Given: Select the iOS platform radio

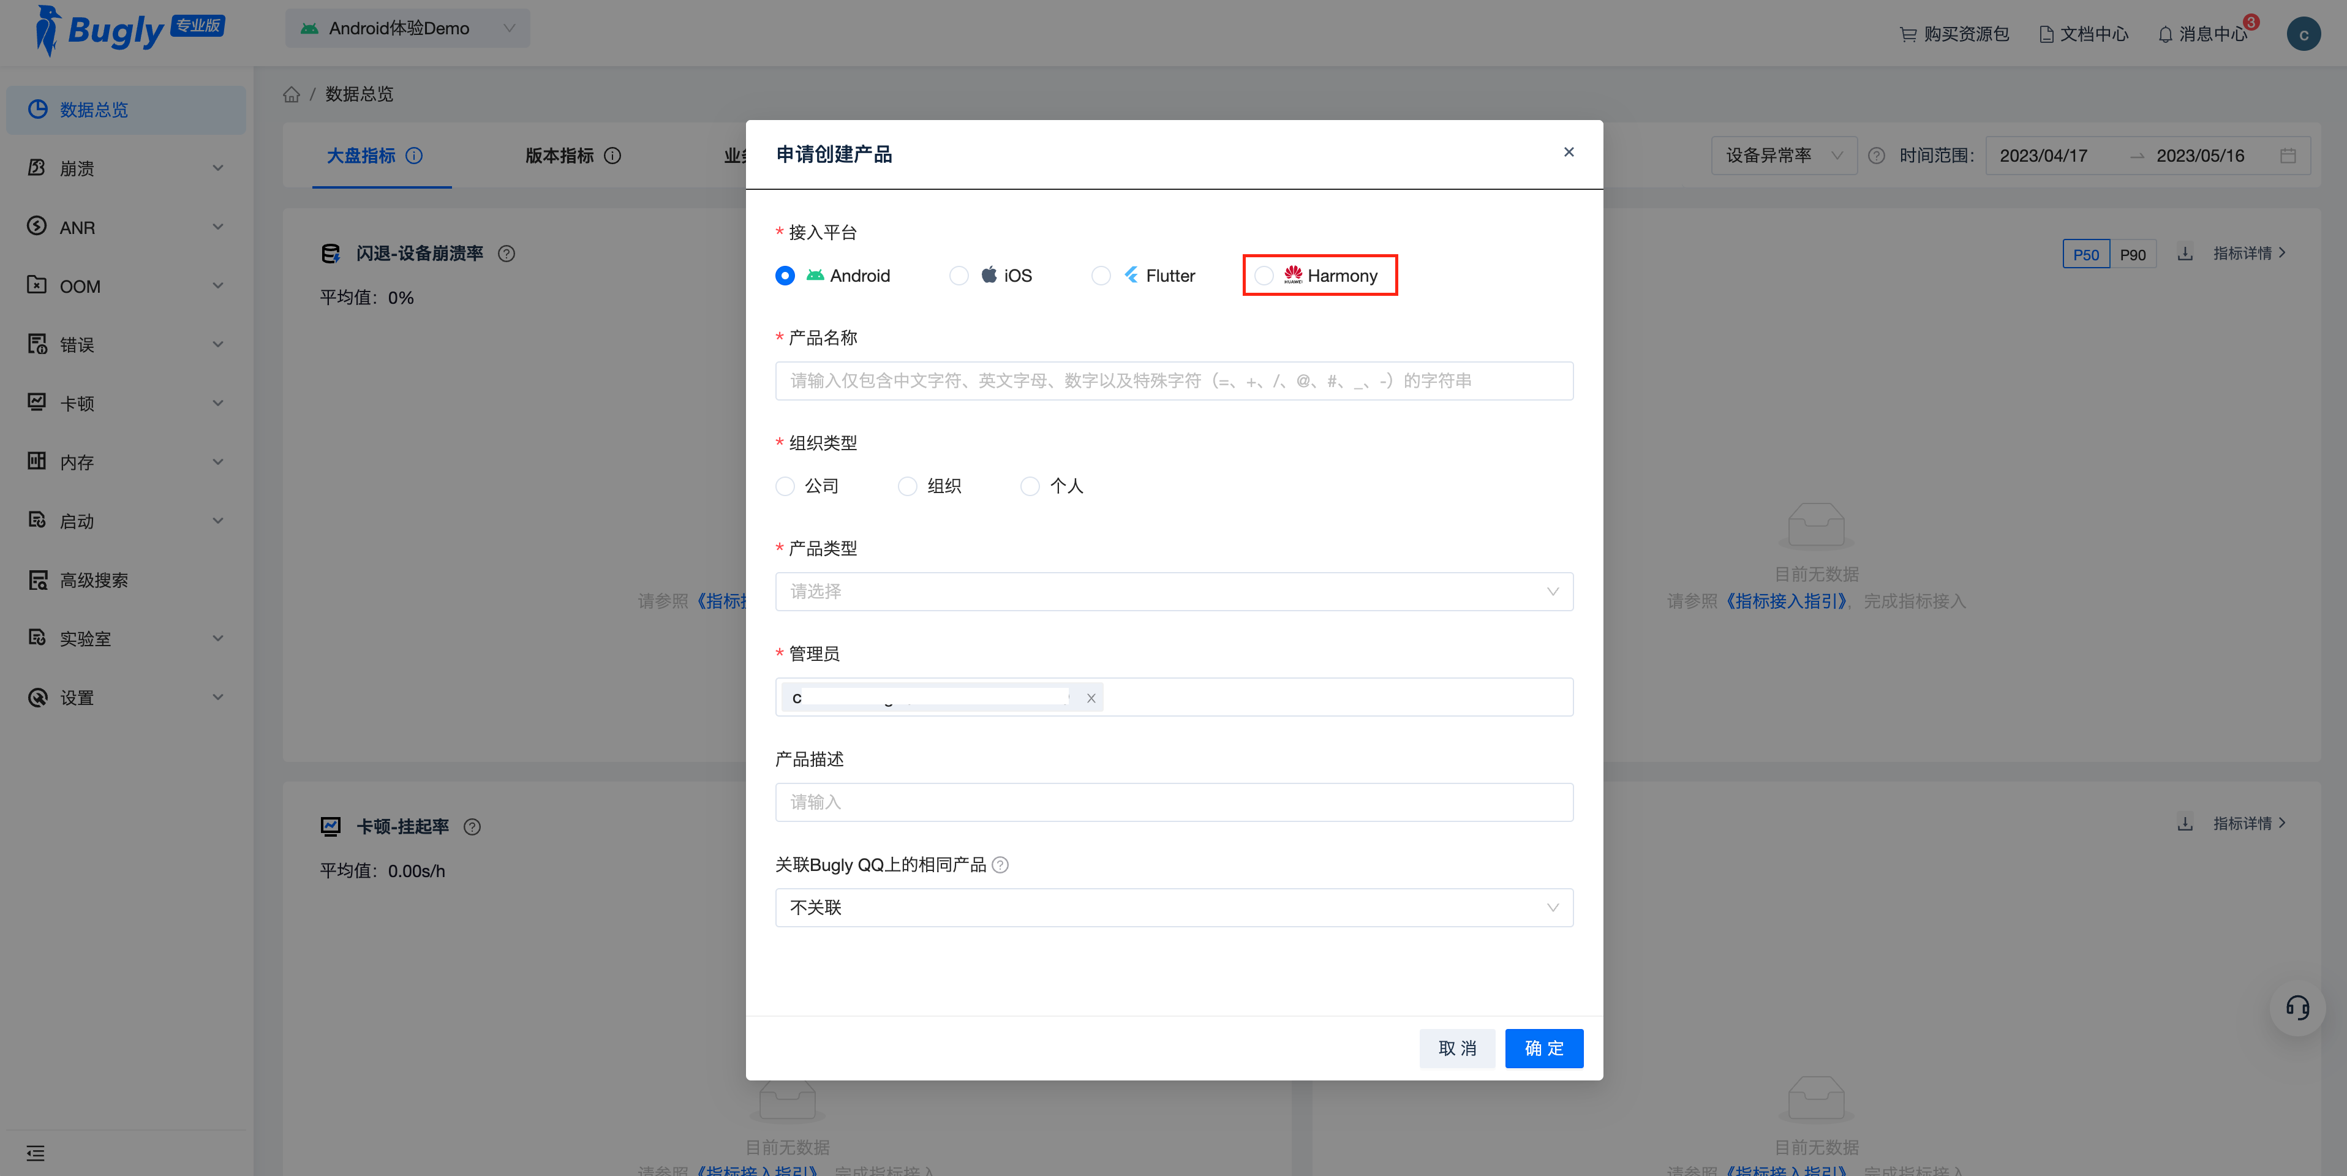Looking at the screenshot, I should [x=959, y=275].
